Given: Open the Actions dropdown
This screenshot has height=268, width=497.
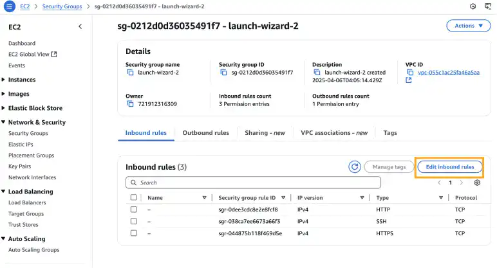Looking at the screenshot, I should coord(469,26).
